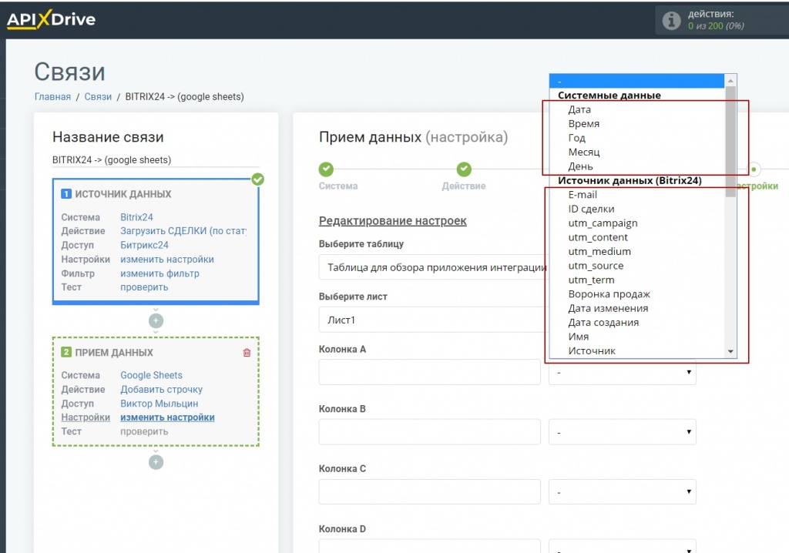This screenshot has width=789, height=553.
Task: Click the plus button between source and receiver blocks
Action: (156, 320)
